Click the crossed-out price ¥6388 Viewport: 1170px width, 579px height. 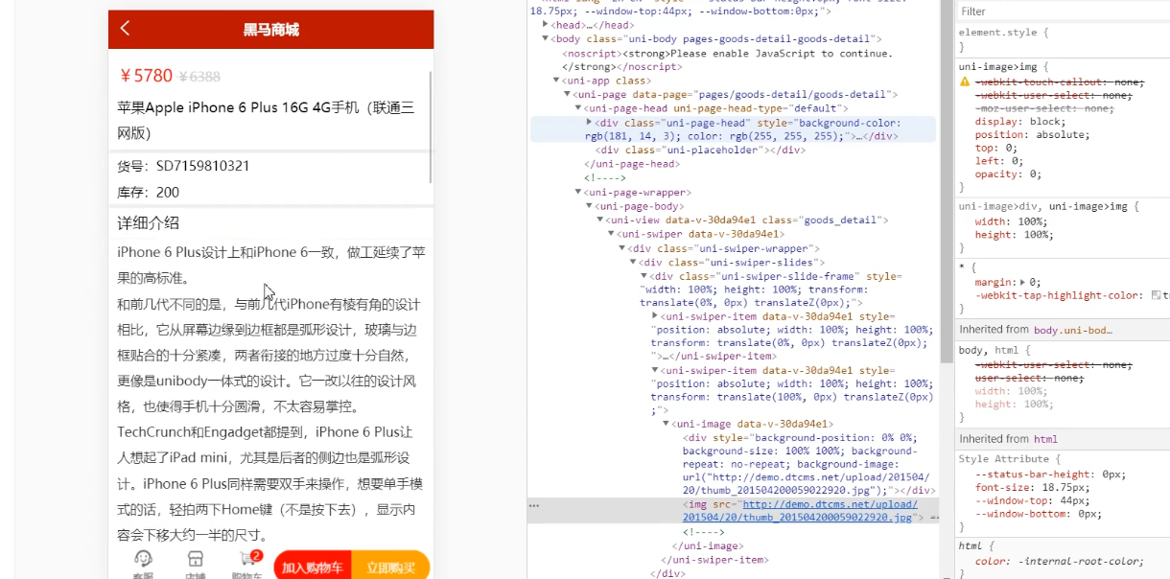tap(199, 77)
